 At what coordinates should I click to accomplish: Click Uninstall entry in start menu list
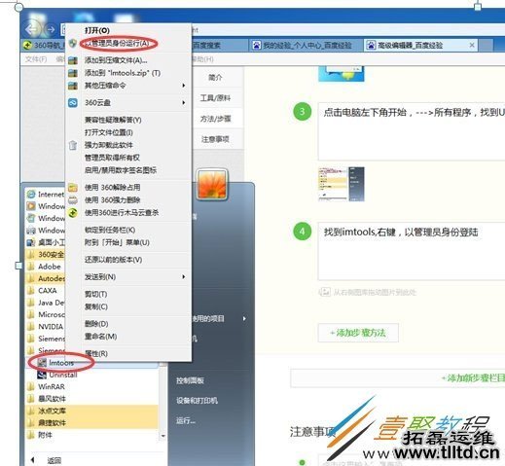click(57, 376)
